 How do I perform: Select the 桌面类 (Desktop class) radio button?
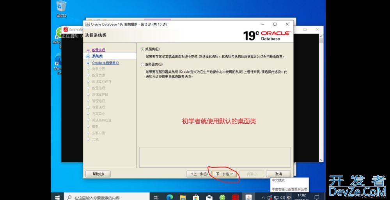click(x=142, y=49)
